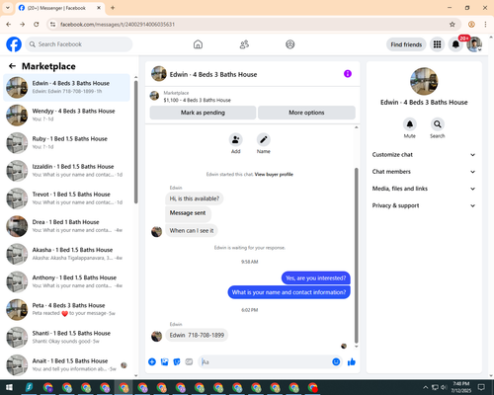Open the emoji picker icon
This screenshot has width=494, height=395.
click(x=336, y=362)
